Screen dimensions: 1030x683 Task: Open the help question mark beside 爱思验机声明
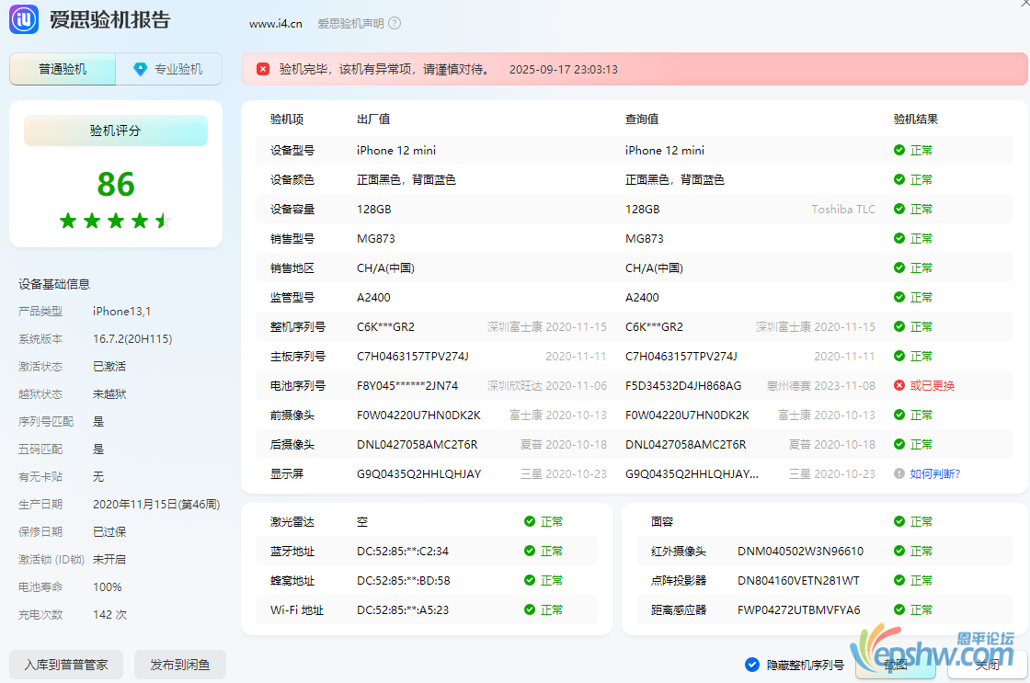(395, 23)
